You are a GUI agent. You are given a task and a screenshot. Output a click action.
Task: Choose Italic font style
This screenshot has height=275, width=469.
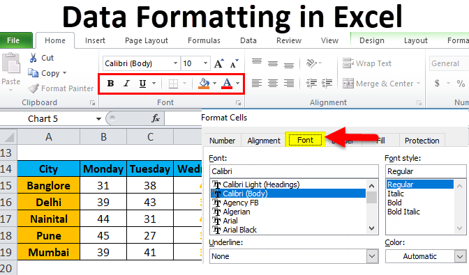(x=396, y=194)
